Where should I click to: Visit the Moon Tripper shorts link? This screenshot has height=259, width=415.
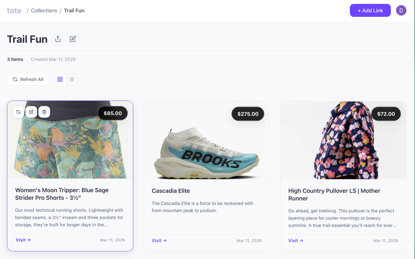pyautogui.click(x=23, y=240)
